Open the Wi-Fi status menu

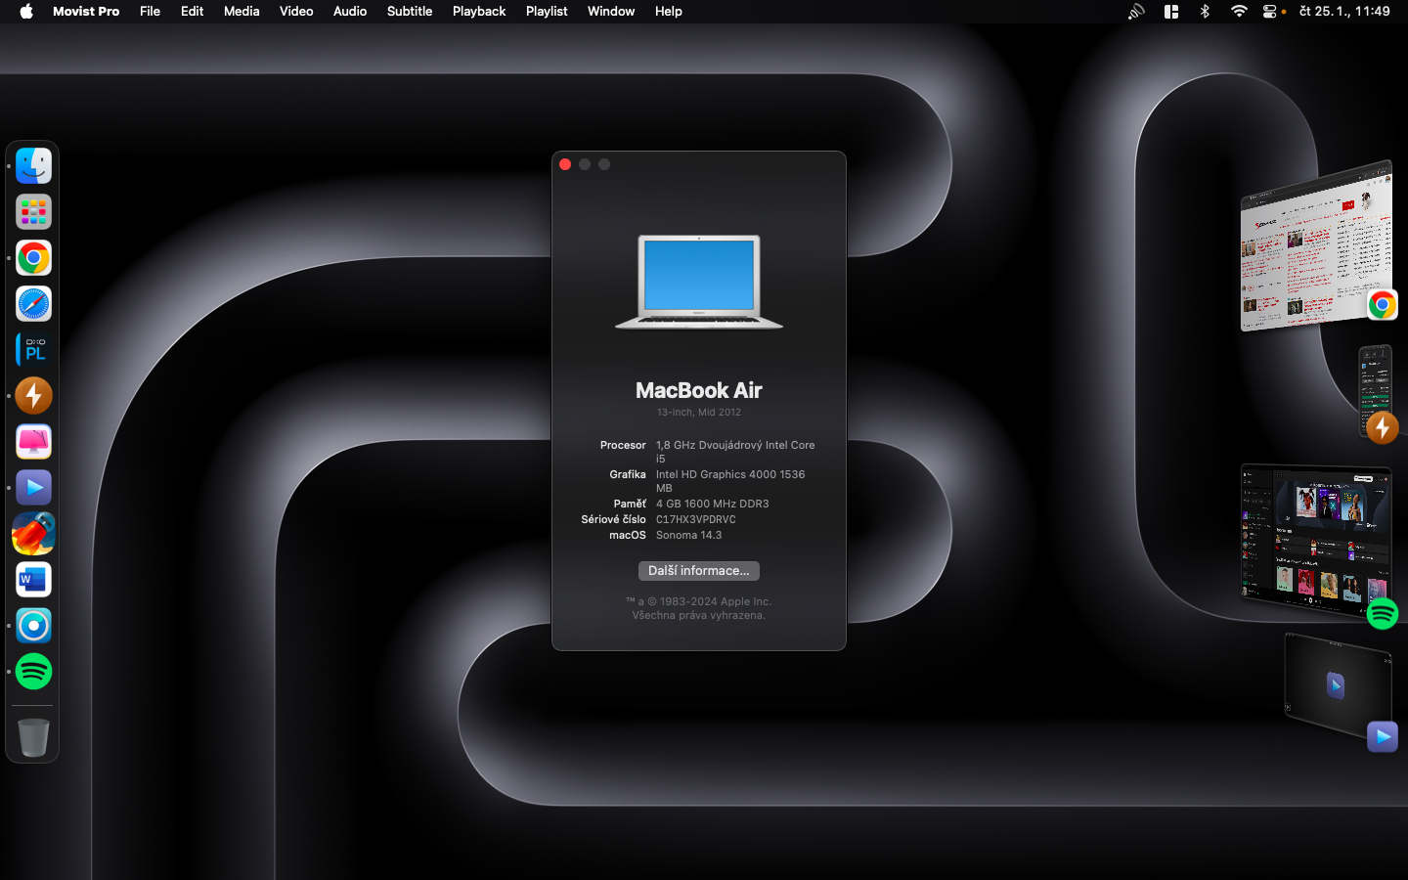pos(1239,12)
